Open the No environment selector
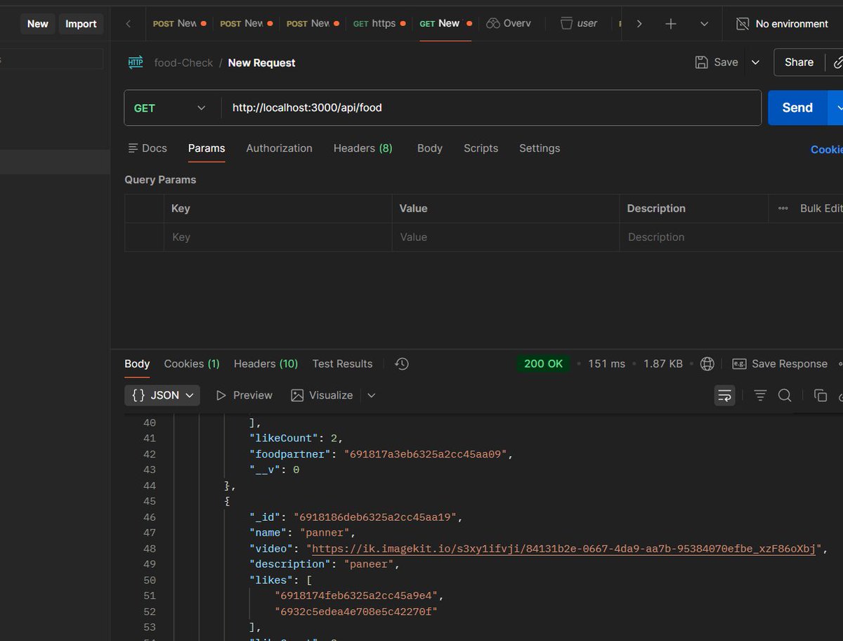The height and width of the screenshot is (641, 843). point(782,24)
